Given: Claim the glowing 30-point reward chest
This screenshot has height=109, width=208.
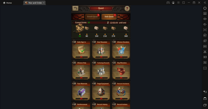Looking at the screenshot, I should click(x=80, y=28).
